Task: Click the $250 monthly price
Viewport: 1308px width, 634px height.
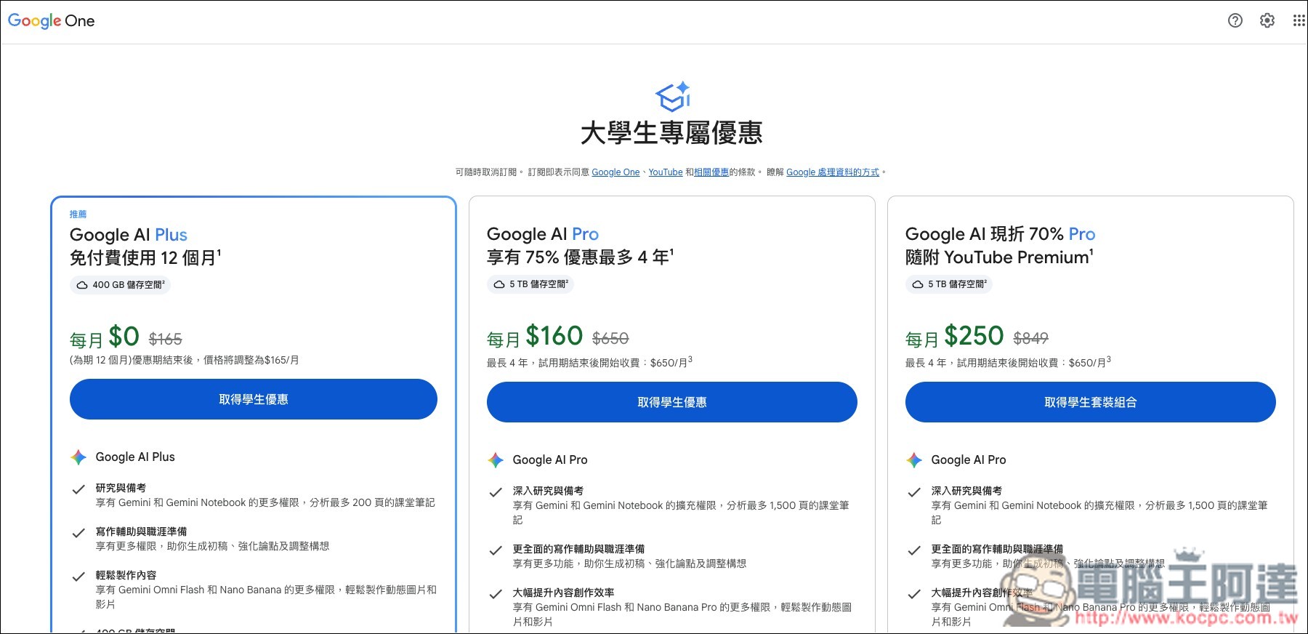Action: tap(974, 336)
